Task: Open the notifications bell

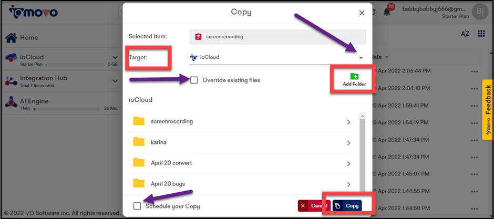Action: click(x=387, y=12)
